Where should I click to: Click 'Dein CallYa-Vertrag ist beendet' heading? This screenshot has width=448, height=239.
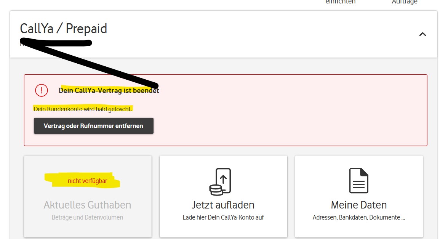click(x=109, y=91)
